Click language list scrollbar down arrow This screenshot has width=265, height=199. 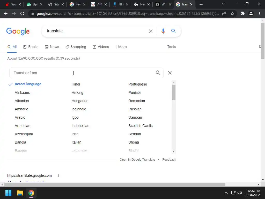(x=174, y=151)
